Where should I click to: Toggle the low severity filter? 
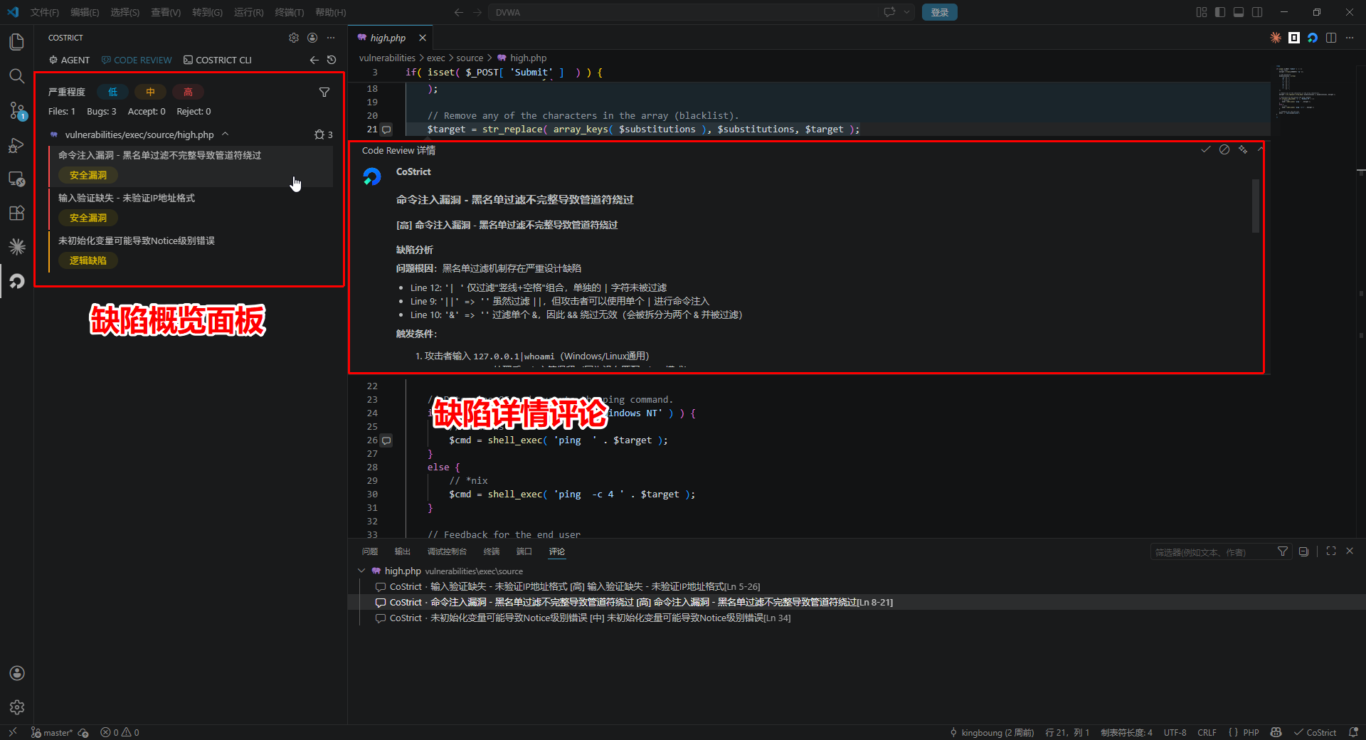click(112, 92)
